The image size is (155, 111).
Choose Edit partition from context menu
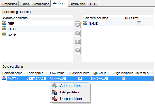click(70, 92)
